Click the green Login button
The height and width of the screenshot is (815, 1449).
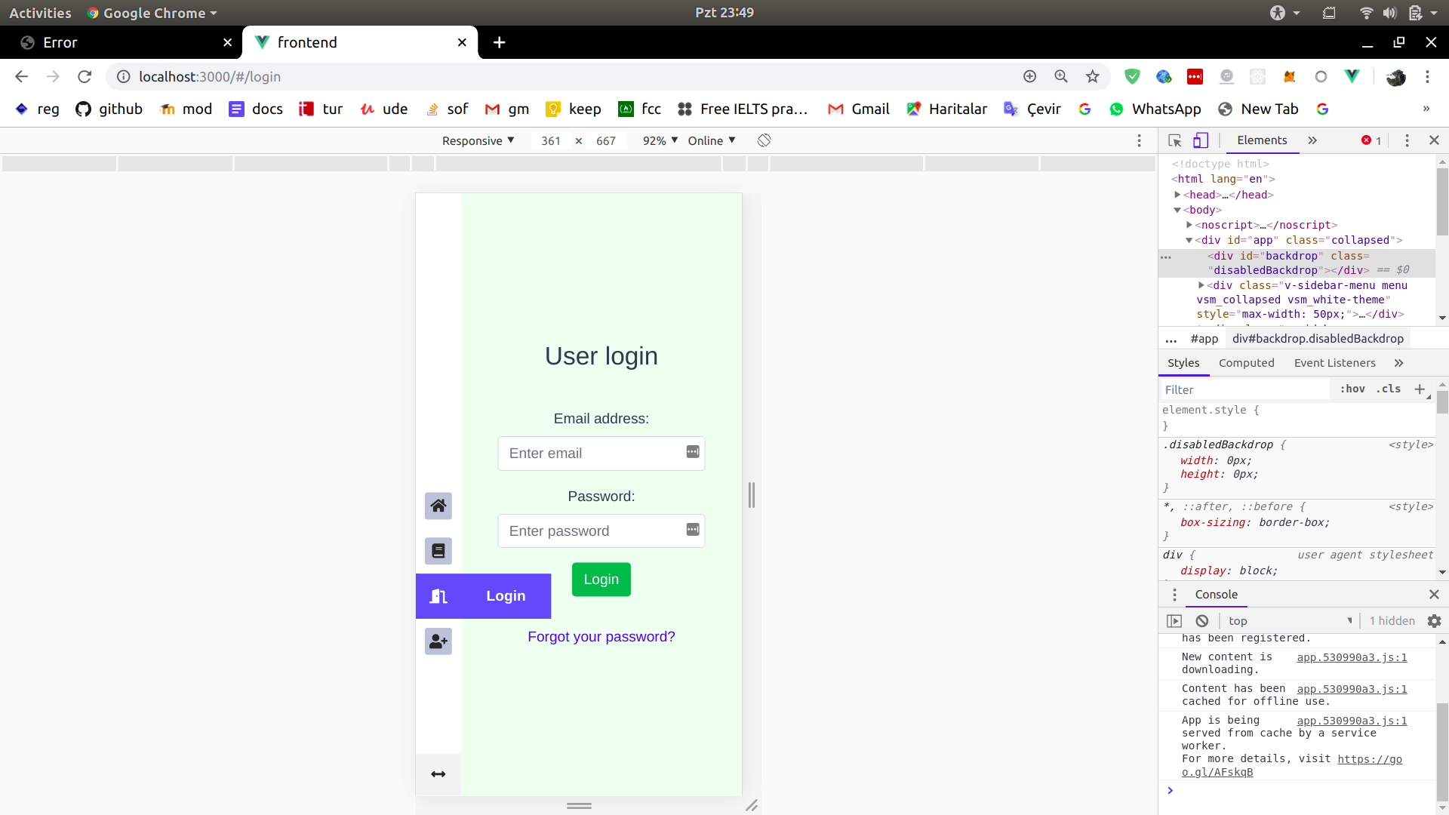tap(601, 580)
